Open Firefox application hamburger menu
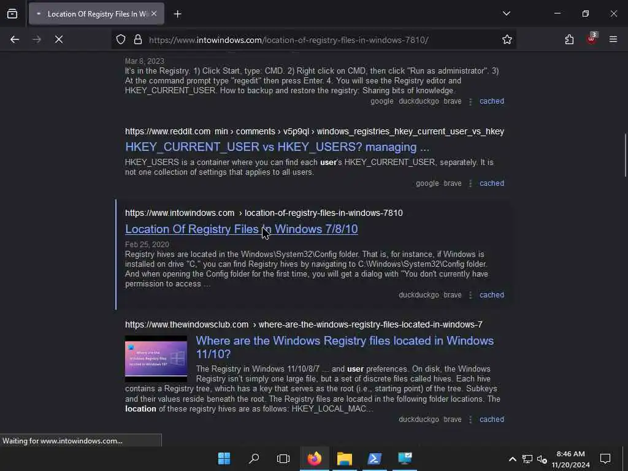Screen dimensions: 628x471 click(613, 39)
